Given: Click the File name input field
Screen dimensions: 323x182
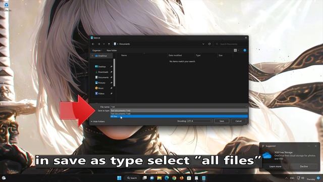Looking at the screenshot, I should coord(179,107).
